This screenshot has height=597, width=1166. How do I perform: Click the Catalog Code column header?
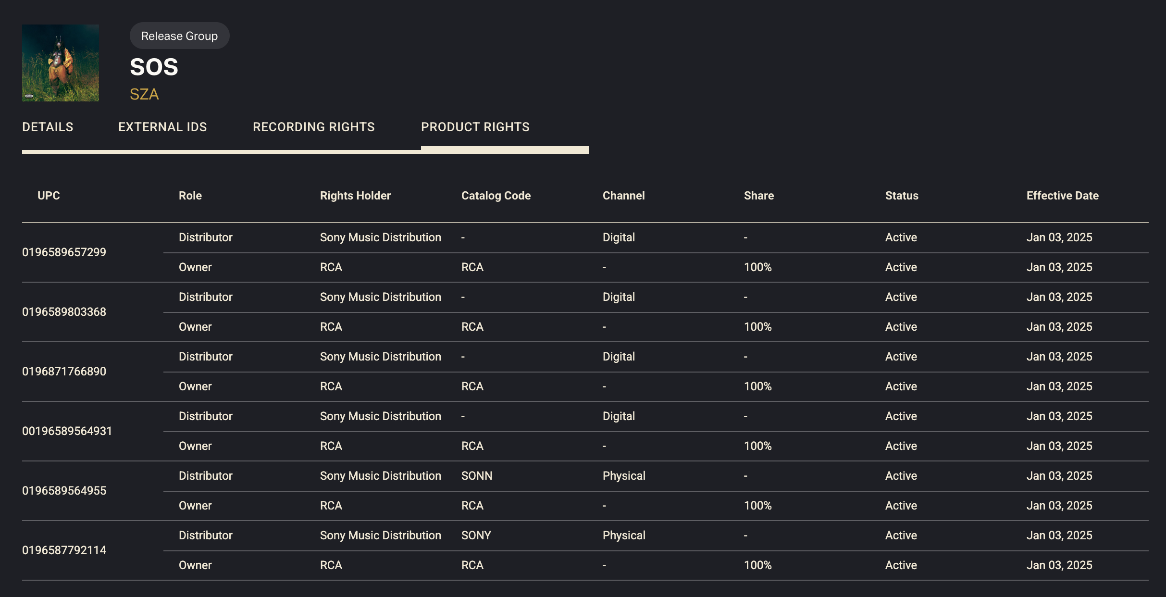click(x=496, y=196)
